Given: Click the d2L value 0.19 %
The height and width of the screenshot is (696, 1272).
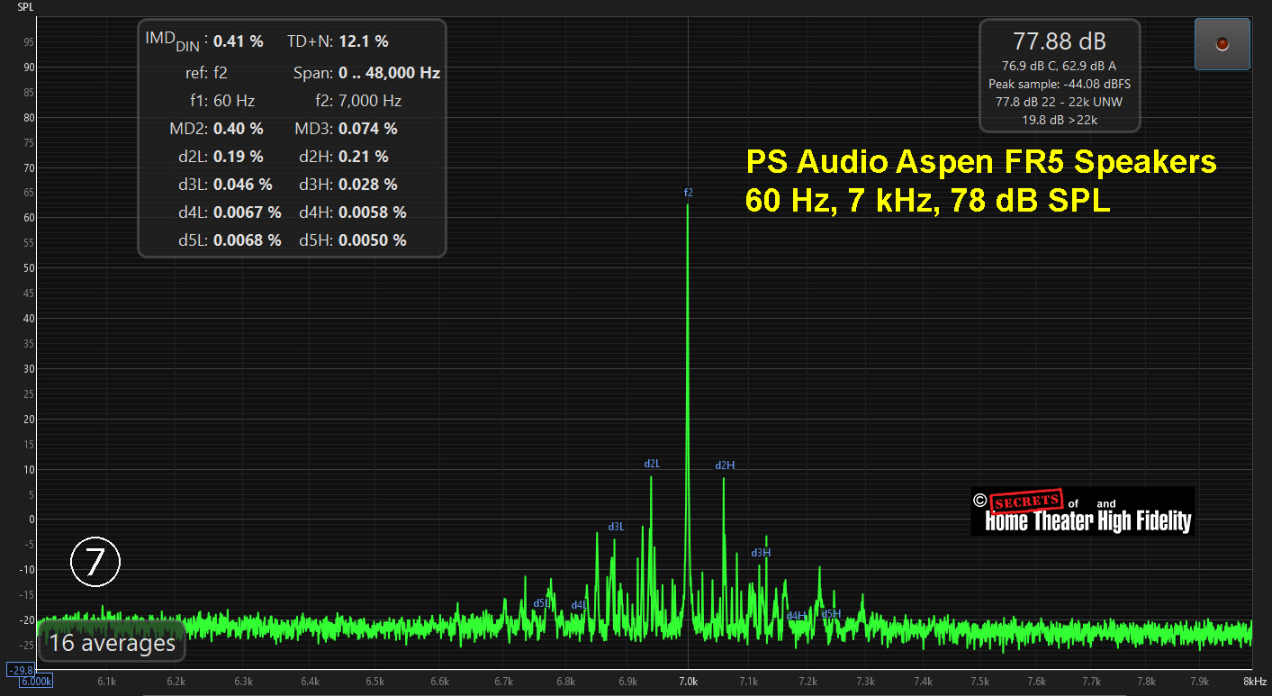Looking at the screenshot, I should point(239,157).
